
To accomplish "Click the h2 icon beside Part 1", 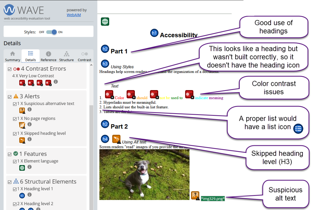I will coord(104,49).
